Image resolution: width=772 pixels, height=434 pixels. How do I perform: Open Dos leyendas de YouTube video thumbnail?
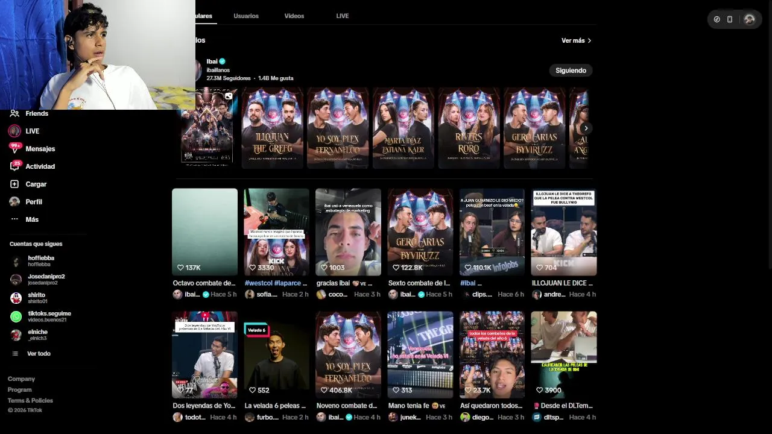pyautogui.click(x=204, y=355)
